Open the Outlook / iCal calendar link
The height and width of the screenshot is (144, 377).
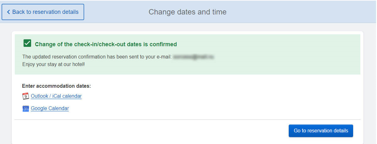(x=56, y=96)
